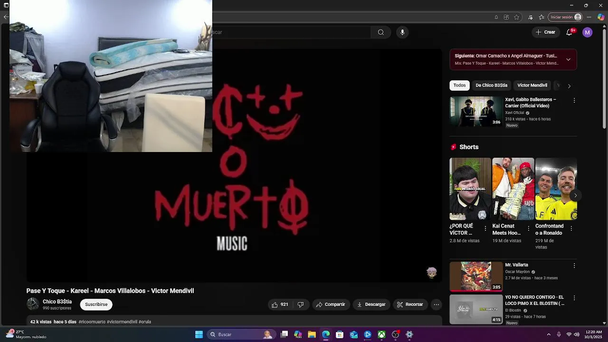608x342 pixels.
Task: Open the Chico B3$tia channel name link
Action: pyautogui.click(x=57, y=302)
